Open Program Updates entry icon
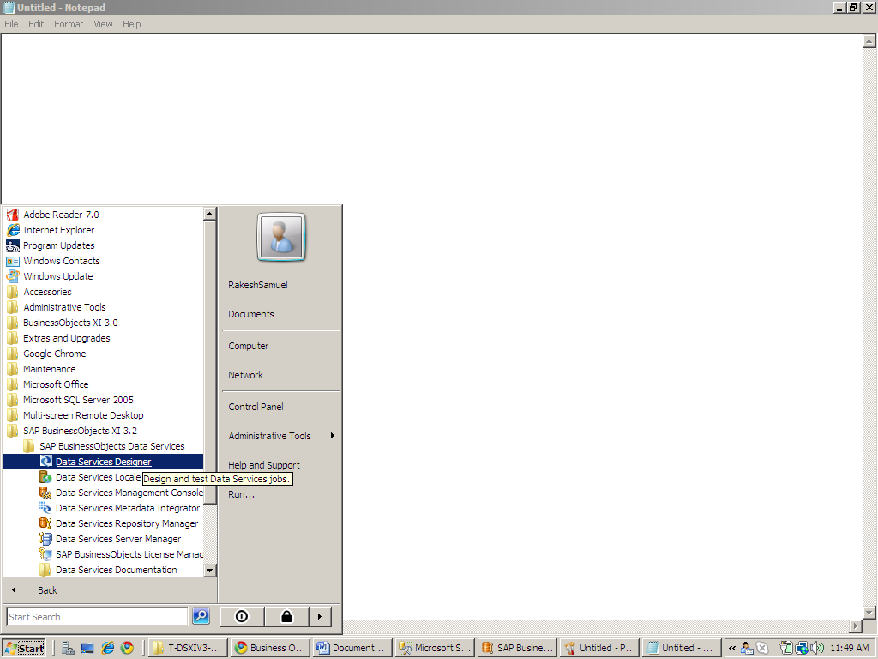The width and height of the screenshot is (878, 659). tap(12, 245)
